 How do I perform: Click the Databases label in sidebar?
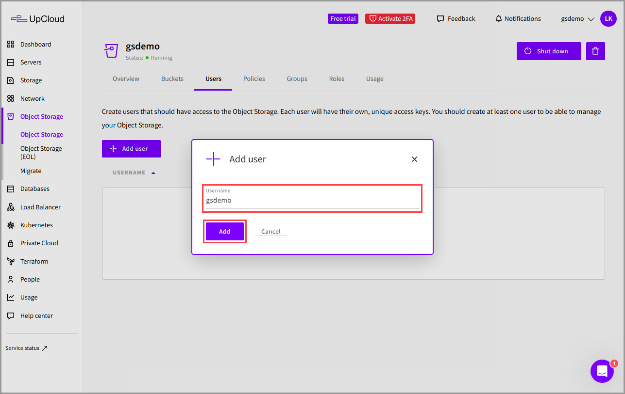click(x=35, y=189)
